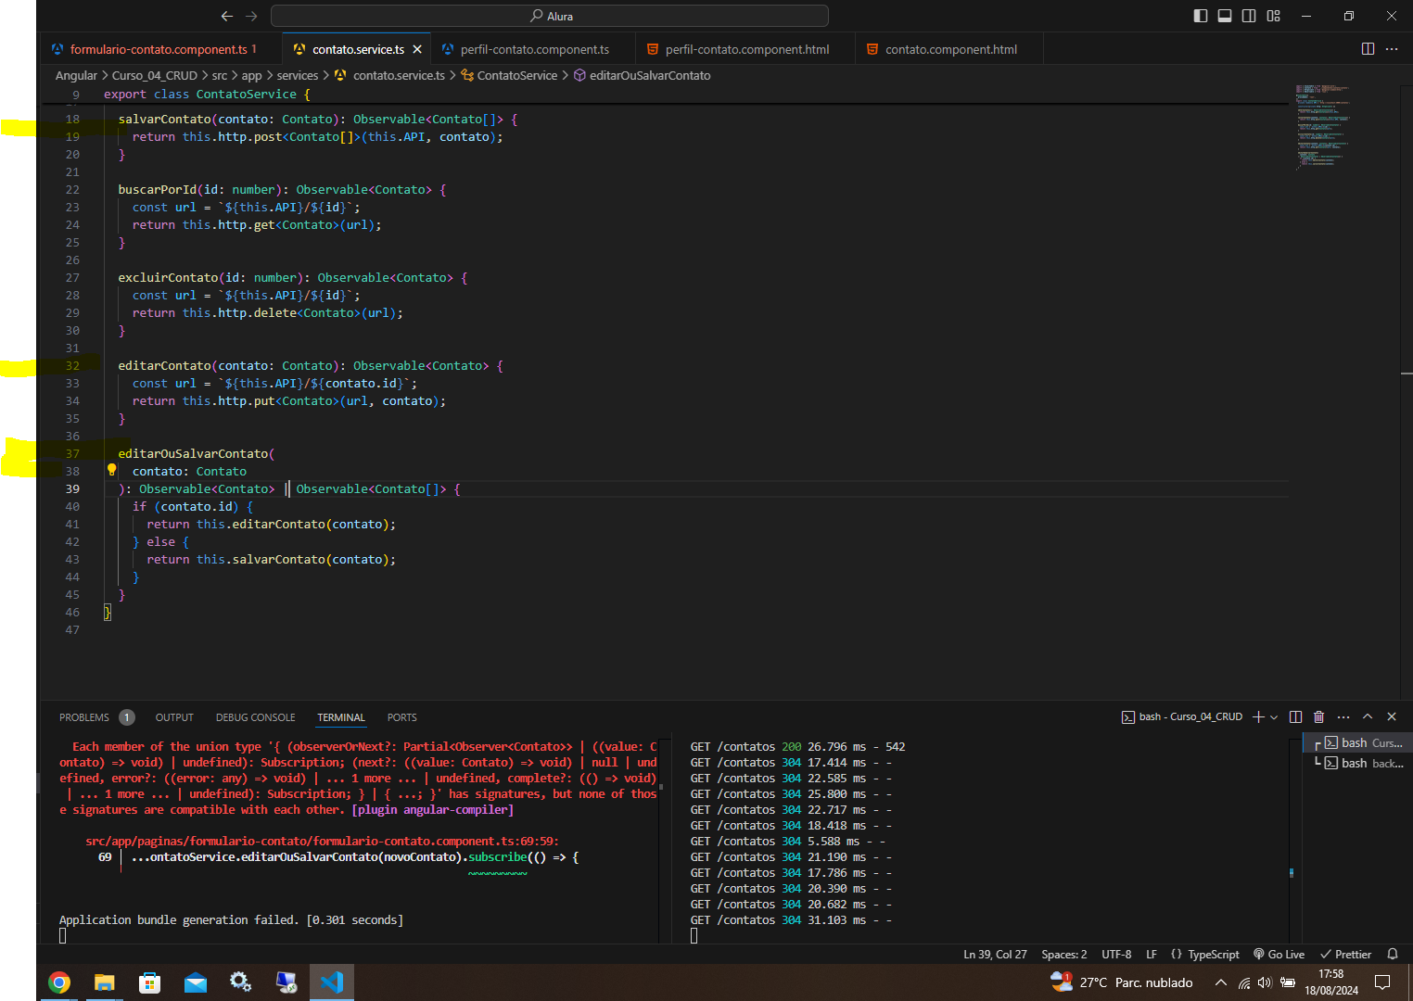Open Mail app from the taskbar

click(196, 982)
